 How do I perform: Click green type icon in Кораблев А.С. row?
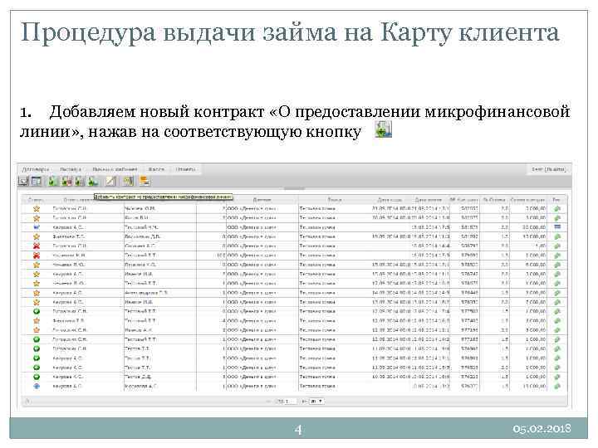pyautogui.click(x=557, y=386)
